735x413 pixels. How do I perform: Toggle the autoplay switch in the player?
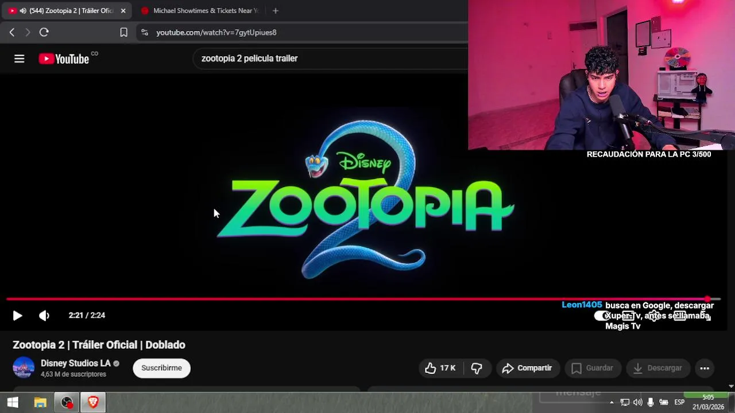[603, 315]
